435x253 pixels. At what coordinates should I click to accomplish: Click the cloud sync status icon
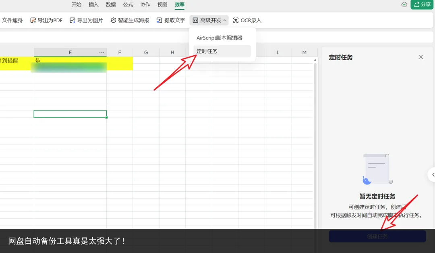pyautogui.click(x=404, y=4)
